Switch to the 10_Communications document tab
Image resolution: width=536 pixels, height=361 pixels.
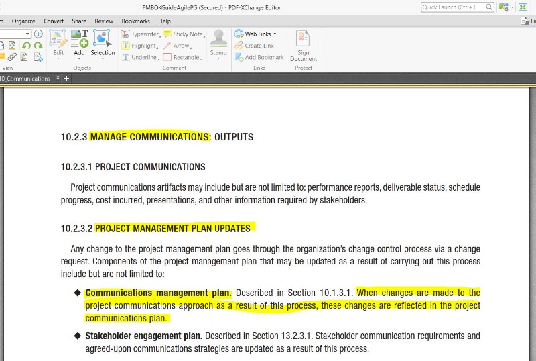pyautogui.click(x=25, y=79)
